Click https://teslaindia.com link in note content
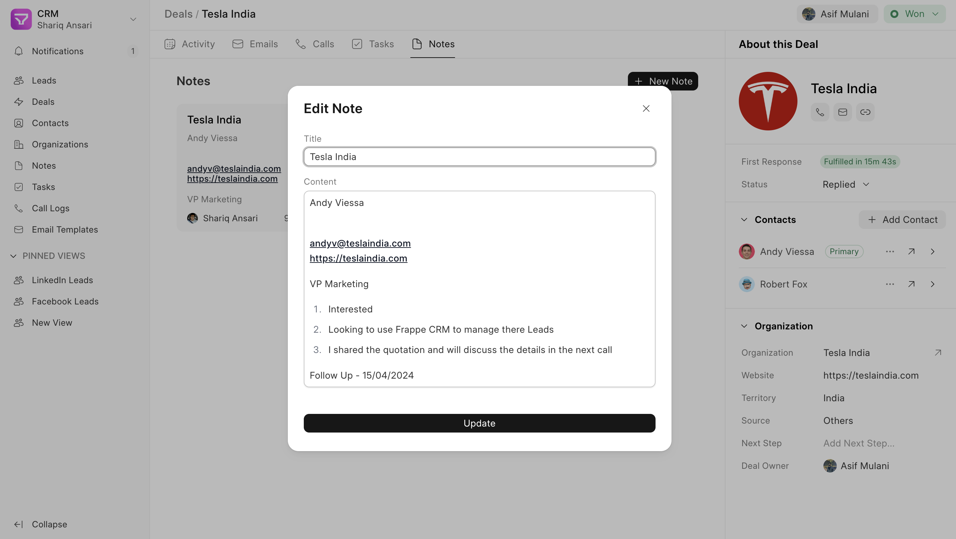The height and width of the screenshot is (539, 956). click(358, 259)
